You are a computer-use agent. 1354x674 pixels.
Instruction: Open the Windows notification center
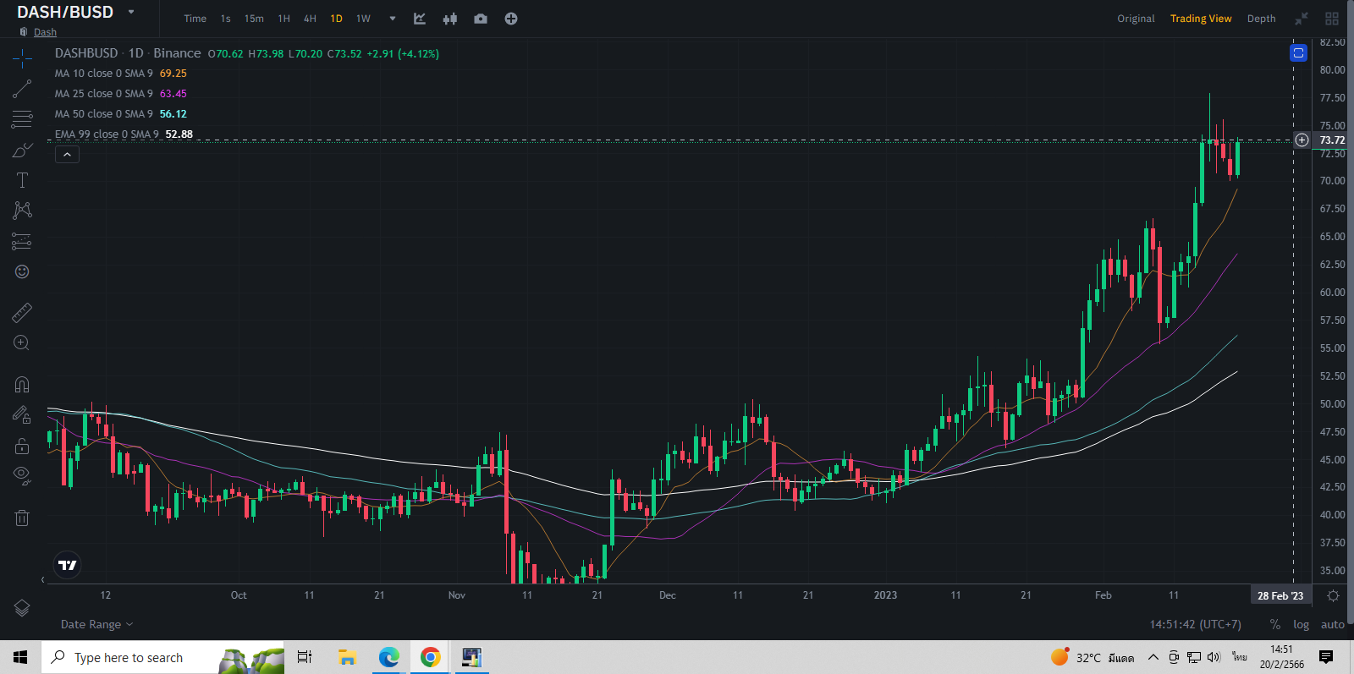1326,657
